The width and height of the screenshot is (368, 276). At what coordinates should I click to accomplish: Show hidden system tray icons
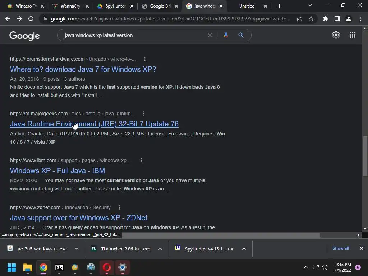click(306, 267)
